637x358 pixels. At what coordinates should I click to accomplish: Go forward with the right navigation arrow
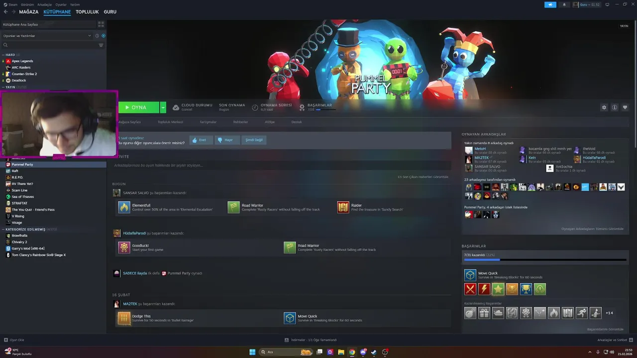point(13,11)
